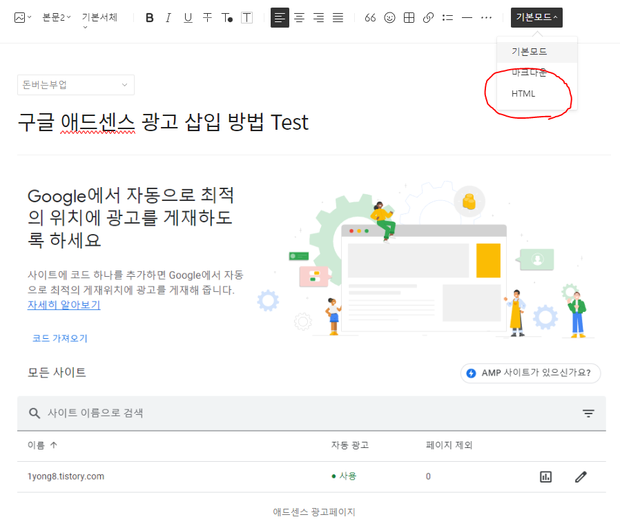Insert a horizontal divider line

[467, 18]
